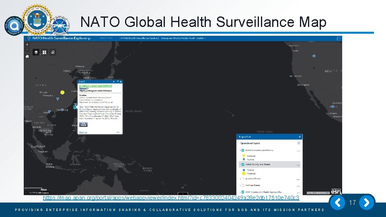Uncheck APAN Country with Health Agency URLs layer

(243, 192)
